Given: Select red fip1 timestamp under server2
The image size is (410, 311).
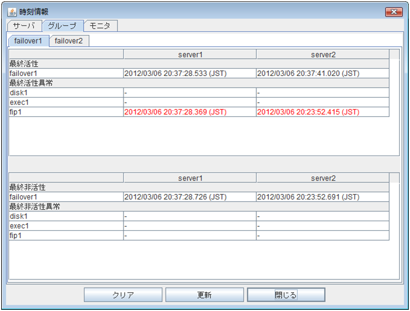Looking at the screenshot, I should (308, 112).
